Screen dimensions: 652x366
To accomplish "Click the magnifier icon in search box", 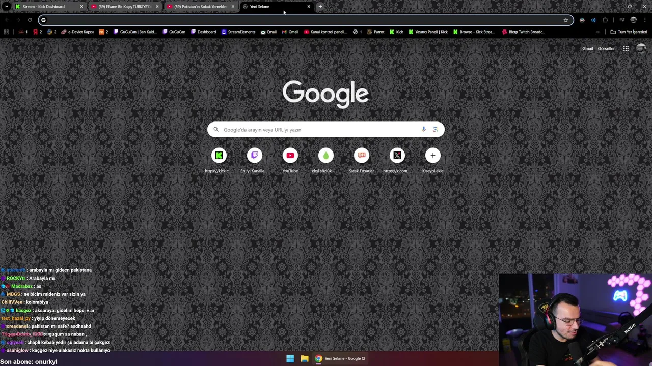I will 216,130.
